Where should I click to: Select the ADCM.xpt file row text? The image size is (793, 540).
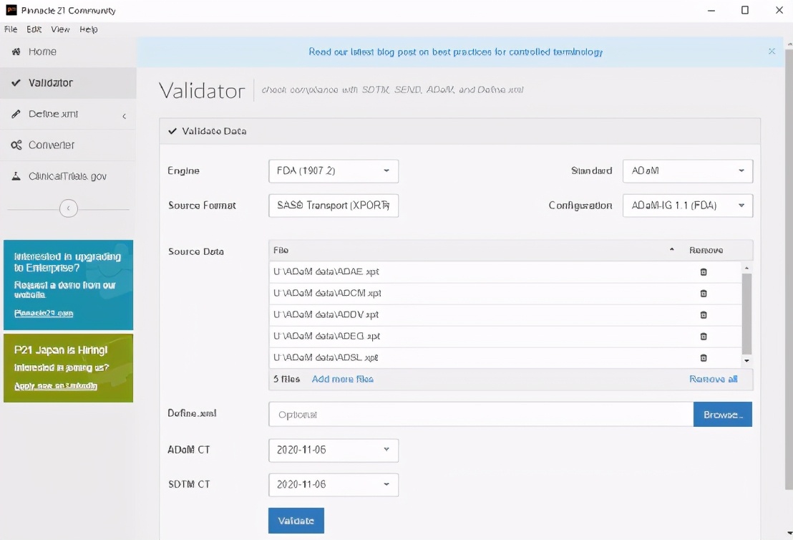327,294
